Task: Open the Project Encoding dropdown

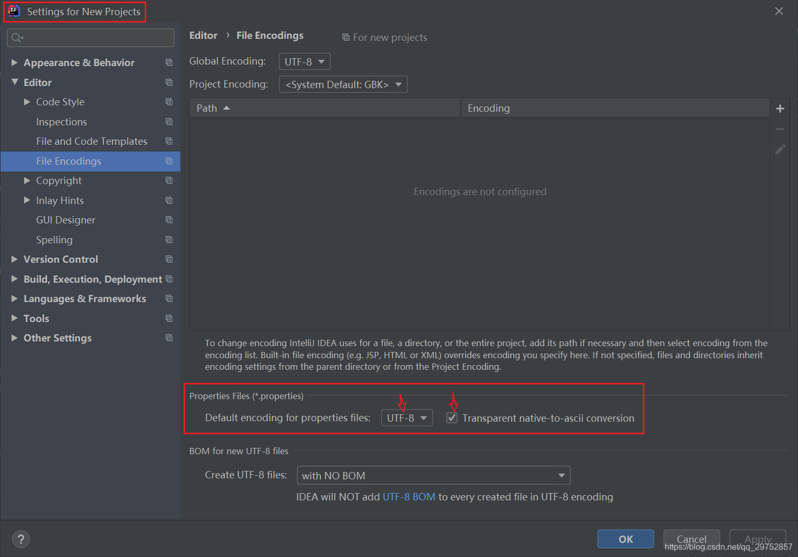Action: point(343,84)
